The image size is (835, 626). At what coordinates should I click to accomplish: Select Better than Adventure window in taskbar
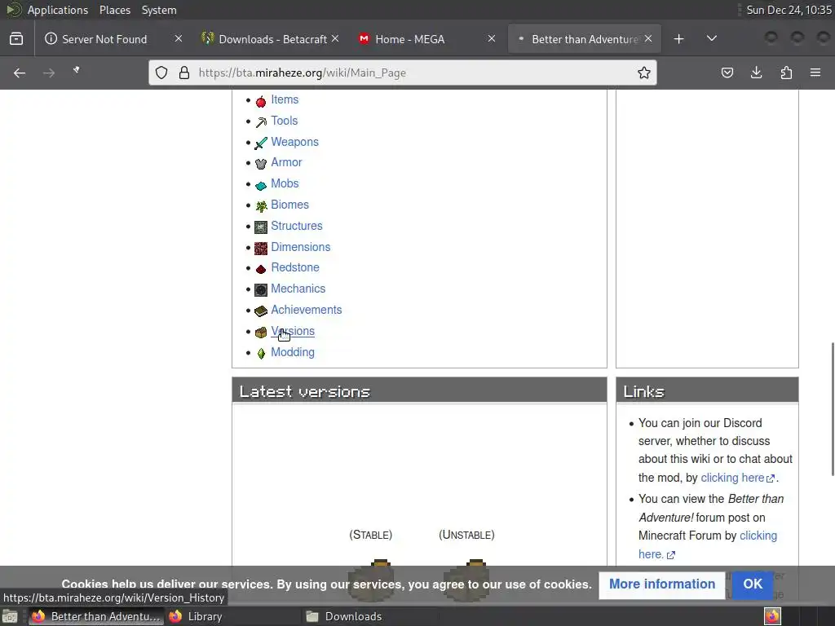coord(96,616)
